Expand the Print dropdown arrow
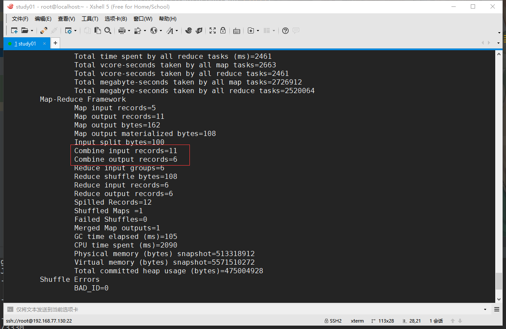The image size is (506, 329). 129,31
